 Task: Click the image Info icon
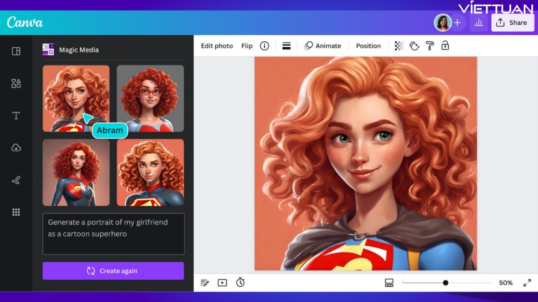pos(264,46)
